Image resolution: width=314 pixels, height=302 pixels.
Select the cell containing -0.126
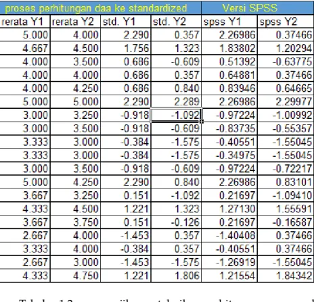point(176,222)
